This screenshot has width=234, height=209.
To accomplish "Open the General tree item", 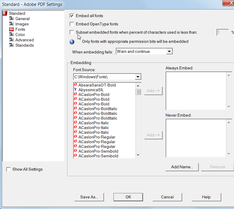I will pyautogui.click(x=23, y=19).
